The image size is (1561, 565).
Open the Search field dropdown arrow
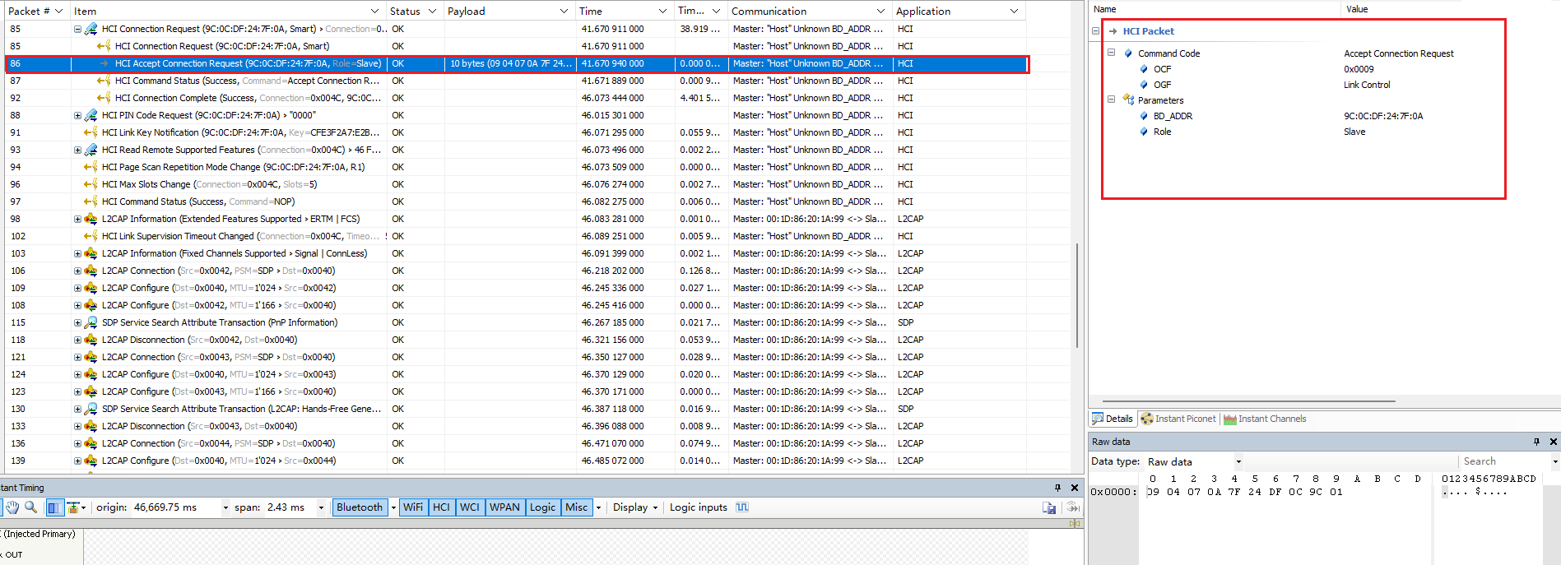click(x=1555, y=461)
